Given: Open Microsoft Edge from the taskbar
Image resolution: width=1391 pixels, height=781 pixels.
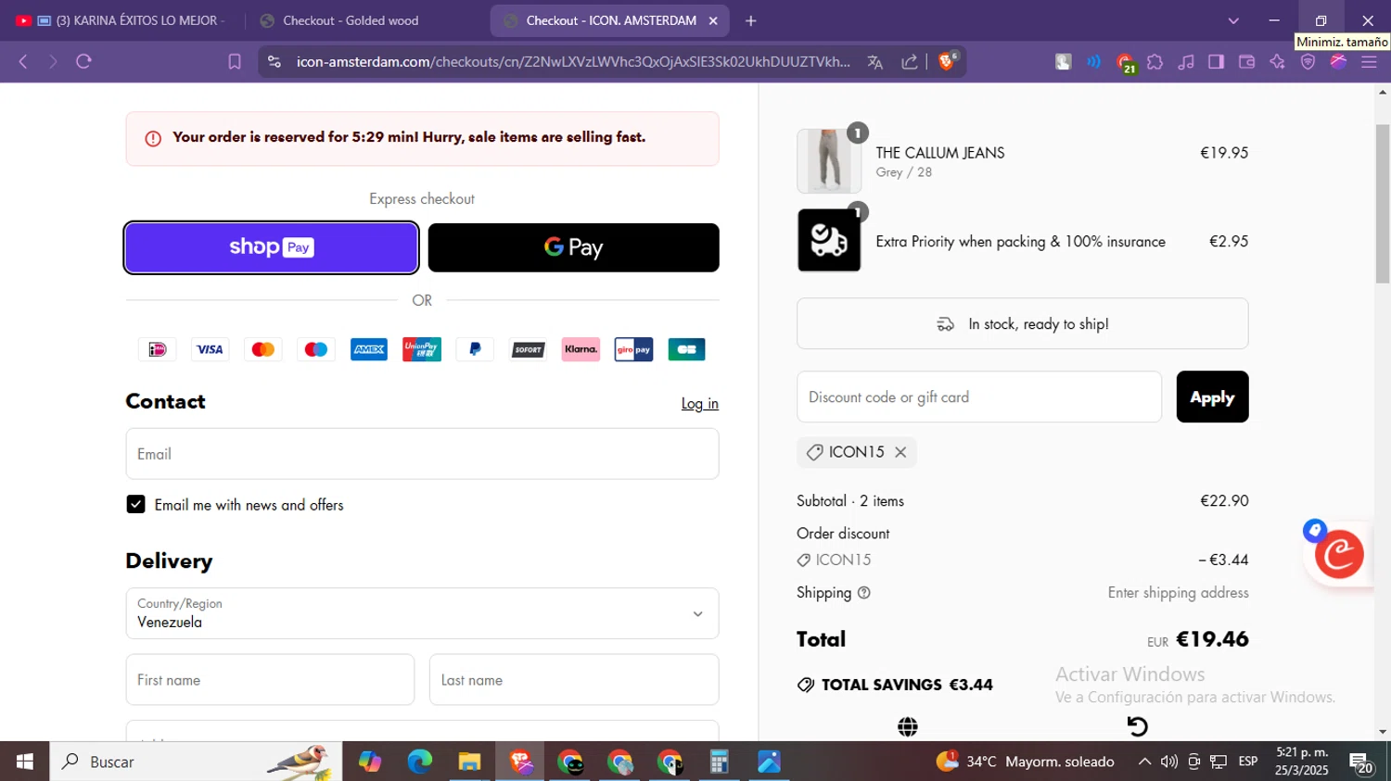Looking at the screenshot, I should [419, 762].
